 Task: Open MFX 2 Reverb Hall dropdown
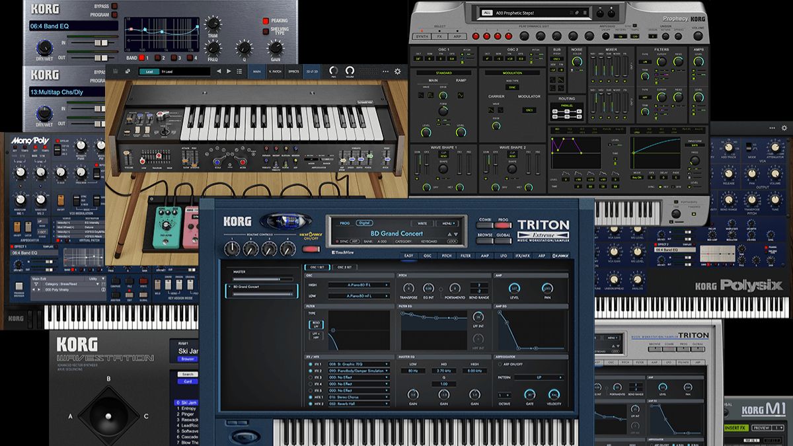(x=359, y=403)
